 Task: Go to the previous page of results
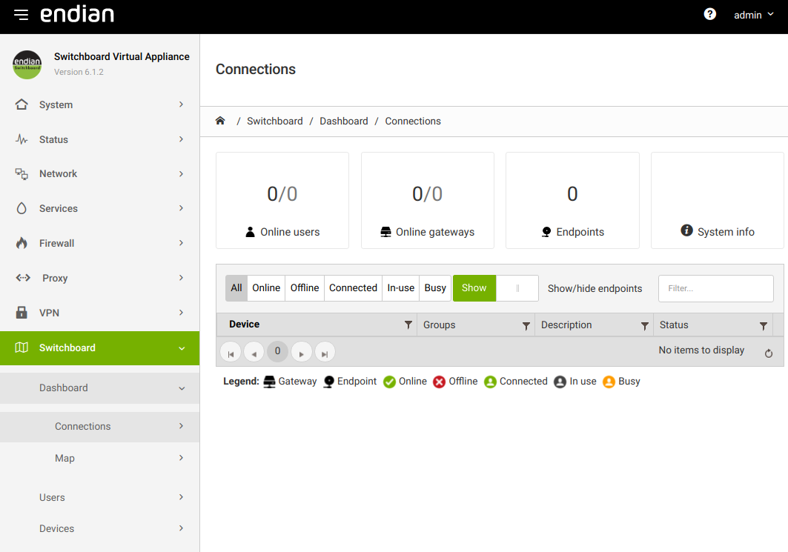pos(254,352)
